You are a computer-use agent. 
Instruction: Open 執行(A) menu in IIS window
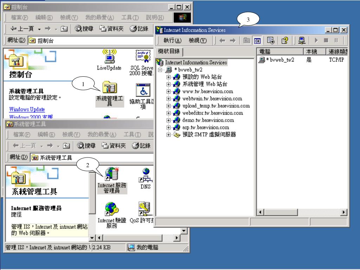[x=172, y=41]
